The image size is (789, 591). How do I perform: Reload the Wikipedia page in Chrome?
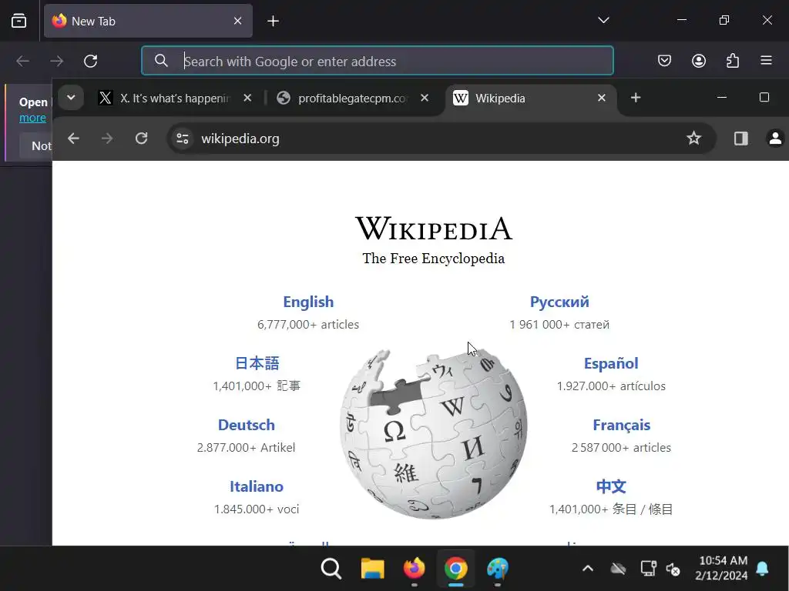[x=142, y=139]
